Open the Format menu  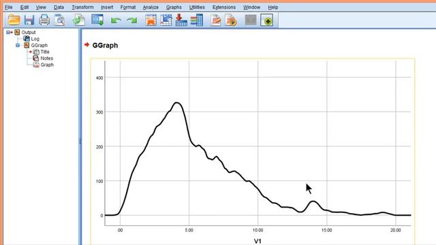click(x=128, y=7)
